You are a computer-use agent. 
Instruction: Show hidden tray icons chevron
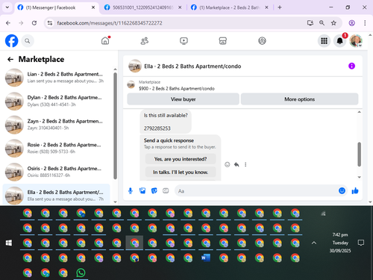314,243
